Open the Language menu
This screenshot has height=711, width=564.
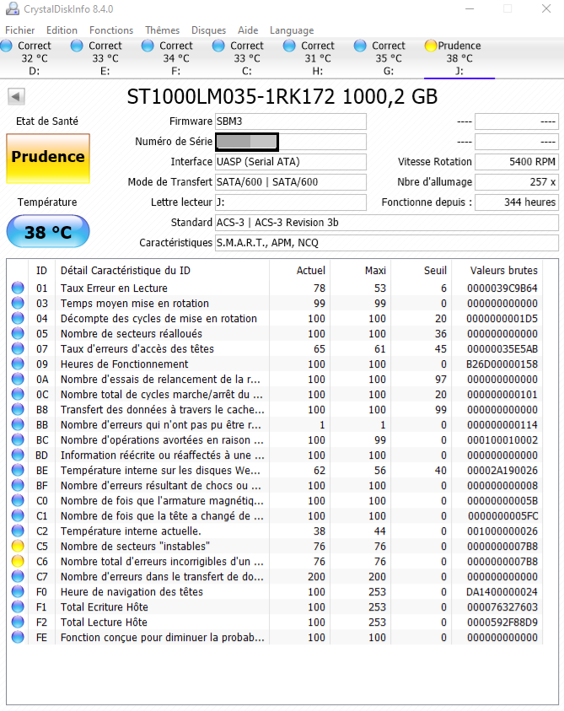pos(292,30)
